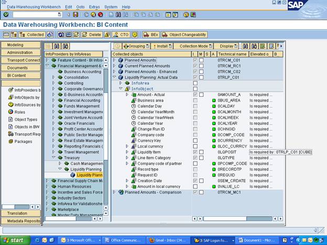327x245 pixels.
Task: Click the green checkmark Enter icon
Action: pyautogui.click(x=6, y=15)
